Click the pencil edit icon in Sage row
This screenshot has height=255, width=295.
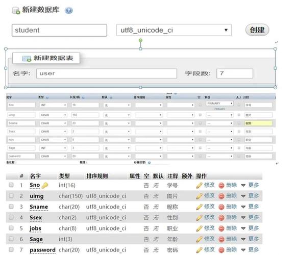[199, 239]
